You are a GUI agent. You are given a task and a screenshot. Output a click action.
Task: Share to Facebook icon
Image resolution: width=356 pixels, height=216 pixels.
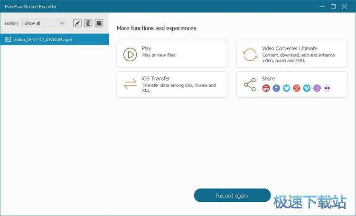point(276,88)
